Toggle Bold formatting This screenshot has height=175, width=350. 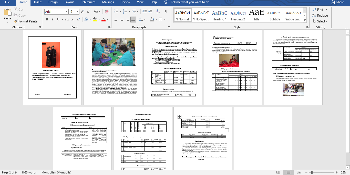click(47, 19)
